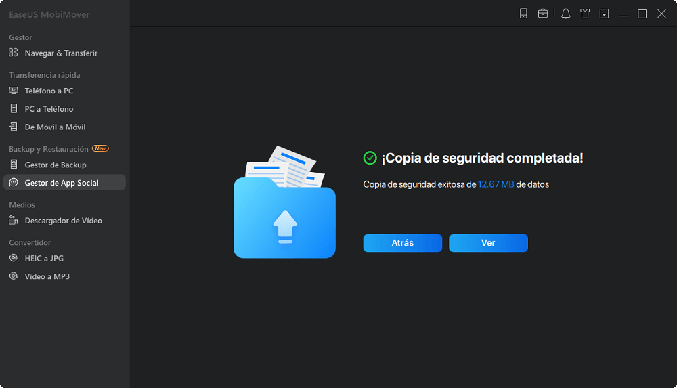
Task: Open notifications bell icon
Action: tap(566, 14)
